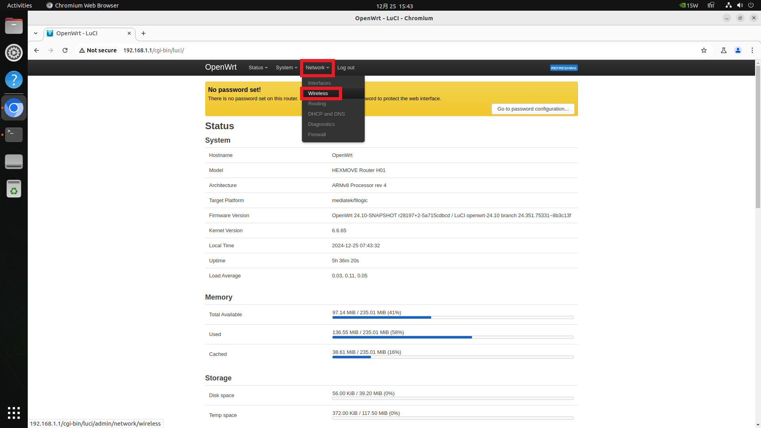The height and width of the screenshot is (428, 761).
Task: Open the browser profile avatar icon
Action: coord(738,50)
